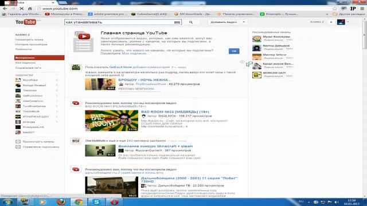Subscribe to Мульт Консервы channel
The height and width of the screenshot is (206, 367).
[x=274, y=40]
